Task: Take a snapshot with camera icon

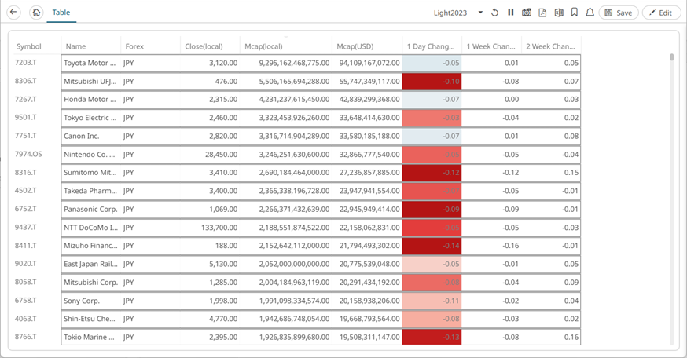Action: point(527,13)
